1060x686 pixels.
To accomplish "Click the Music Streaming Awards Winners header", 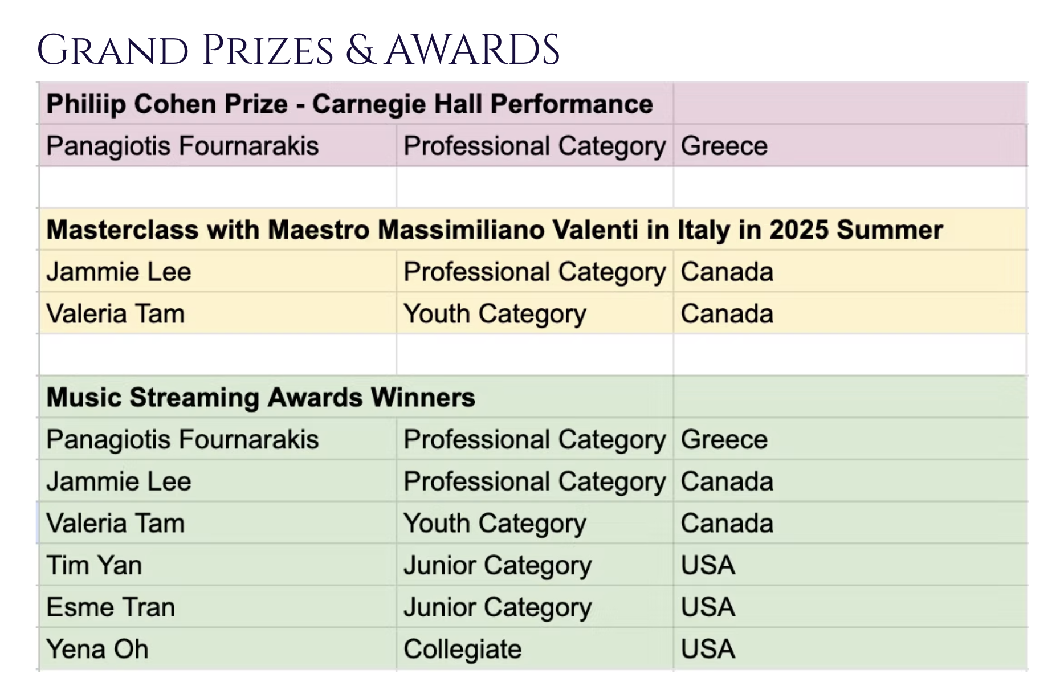I will click(260, 398).
